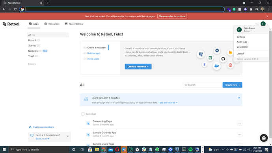The image size is (272, 153).
Task: Open Audit logs from user menu
Action: 242,42
